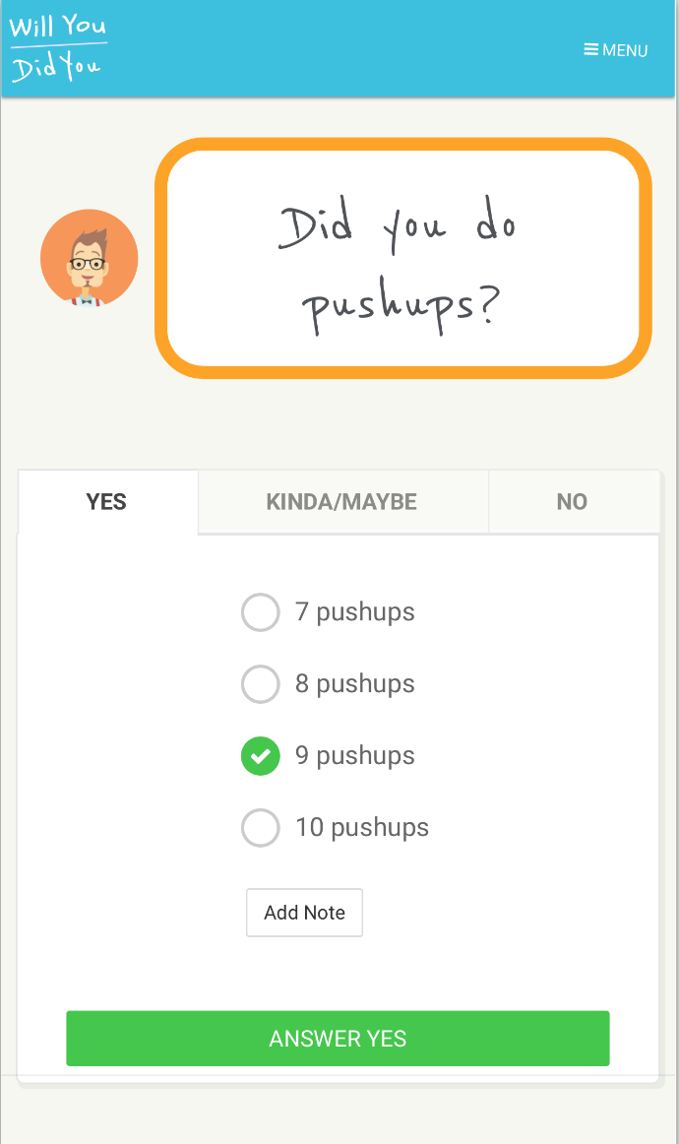
Task: Click the '7 pushups' label text
Action: coord(355,612)
